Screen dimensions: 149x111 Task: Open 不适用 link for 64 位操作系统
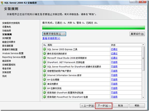(x=114, y=88)
